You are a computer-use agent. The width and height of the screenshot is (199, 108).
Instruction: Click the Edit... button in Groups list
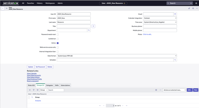point(189,90)
